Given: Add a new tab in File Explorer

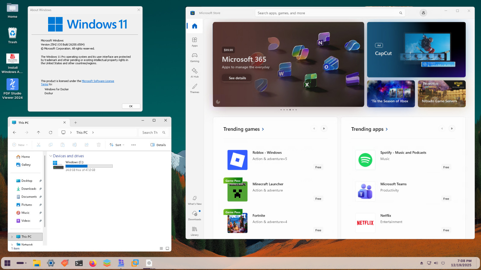Looking at the screenshot, I should coord(75,122).
